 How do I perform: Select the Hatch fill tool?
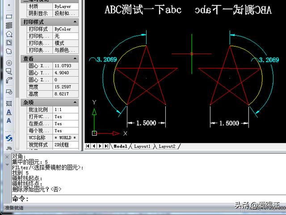click(9, 103)
